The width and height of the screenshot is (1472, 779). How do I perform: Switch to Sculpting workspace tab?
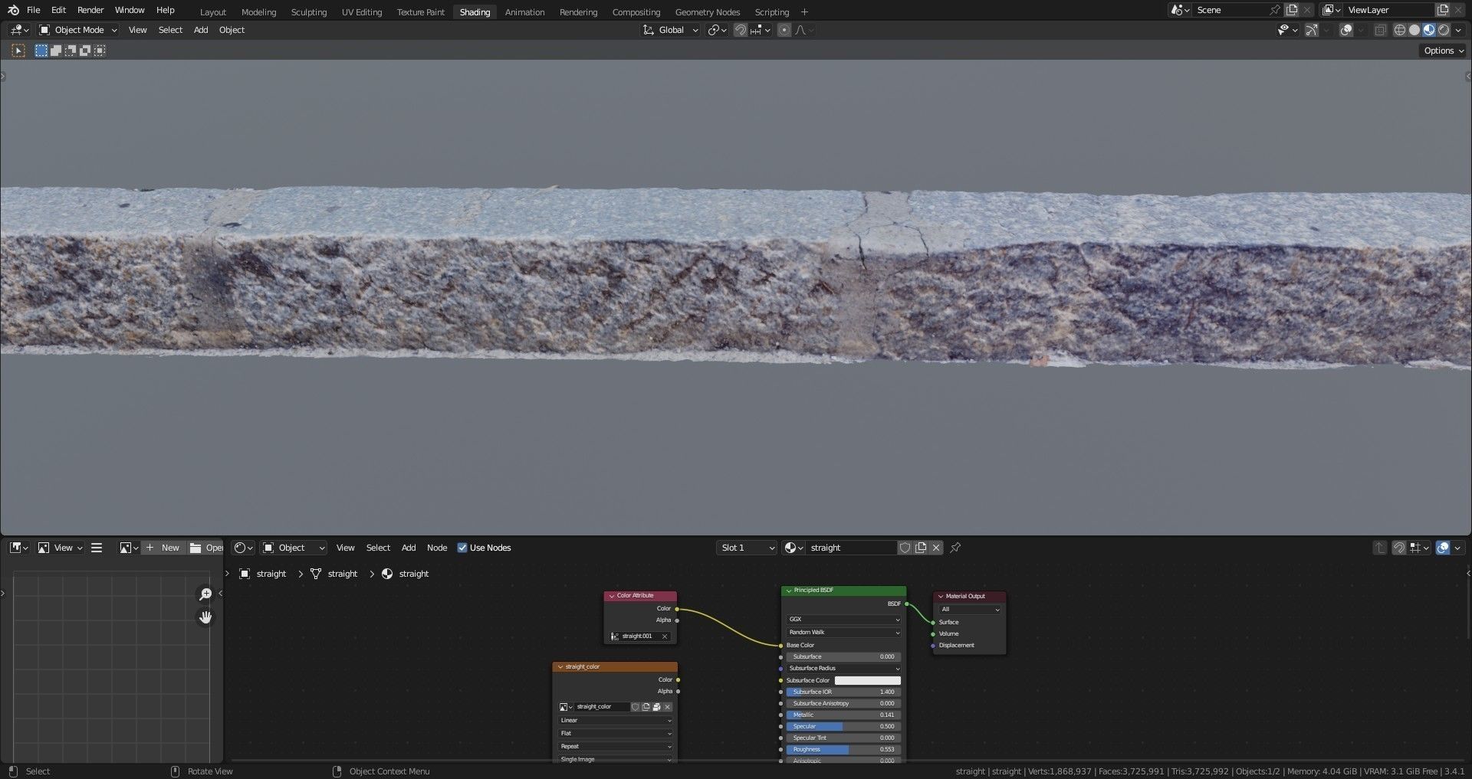309,12
